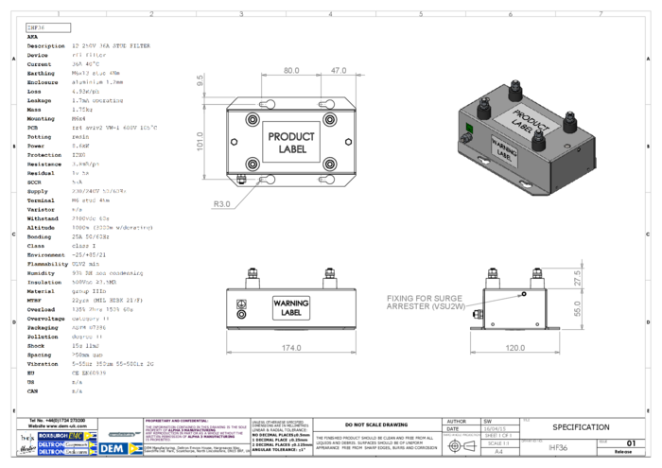Image resolution: width=662 pixels, height=468 pixels.
Task: Click the Altitude row label
Action: [x=41, y=228]
